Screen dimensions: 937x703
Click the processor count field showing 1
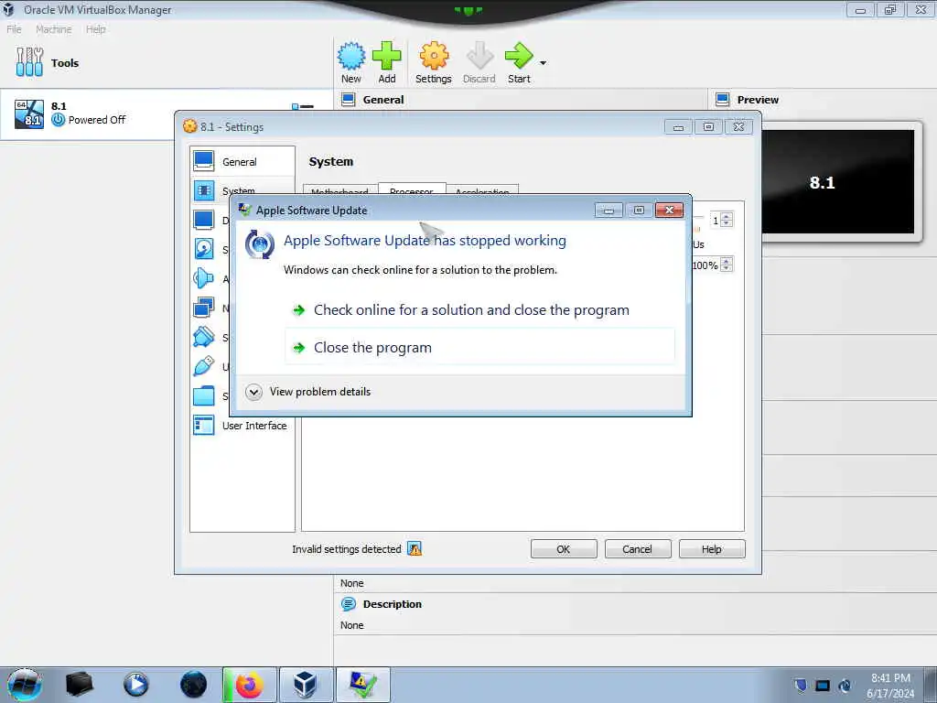tap(716, 221)
